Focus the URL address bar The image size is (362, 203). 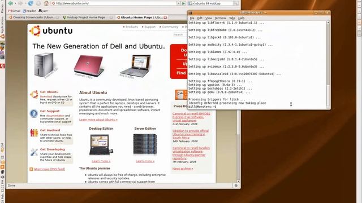click(114, 3)
